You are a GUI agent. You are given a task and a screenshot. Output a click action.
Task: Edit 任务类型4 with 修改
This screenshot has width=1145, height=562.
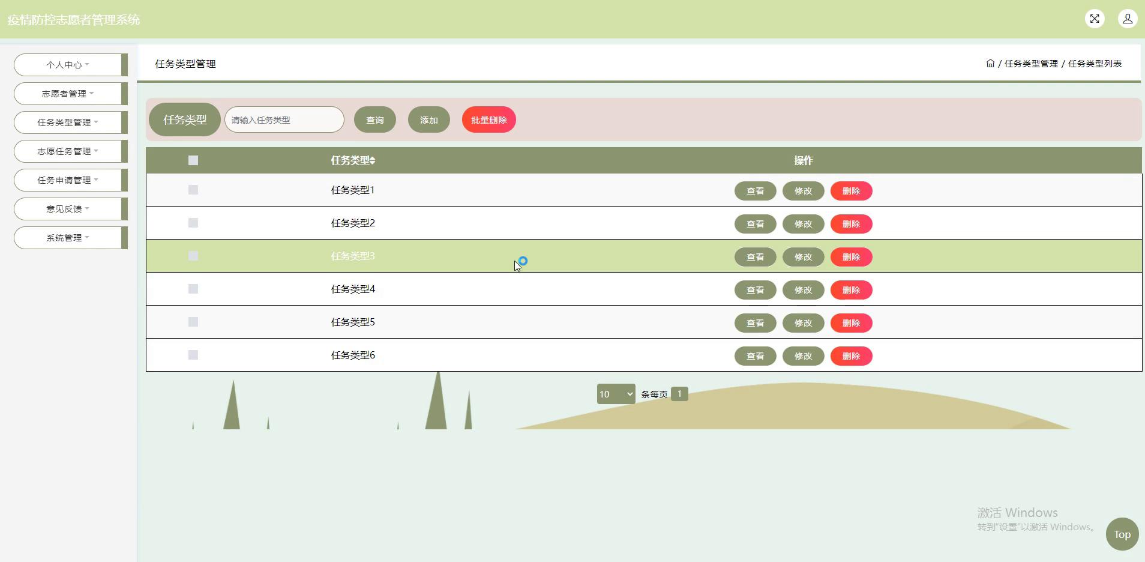804,290
